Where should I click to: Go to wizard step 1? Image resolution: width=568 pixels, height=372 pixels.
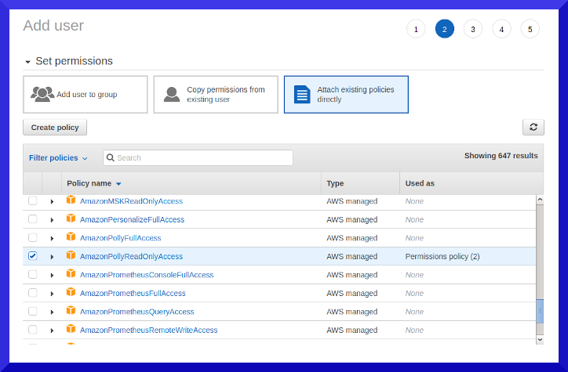click(x=416, y=29)
